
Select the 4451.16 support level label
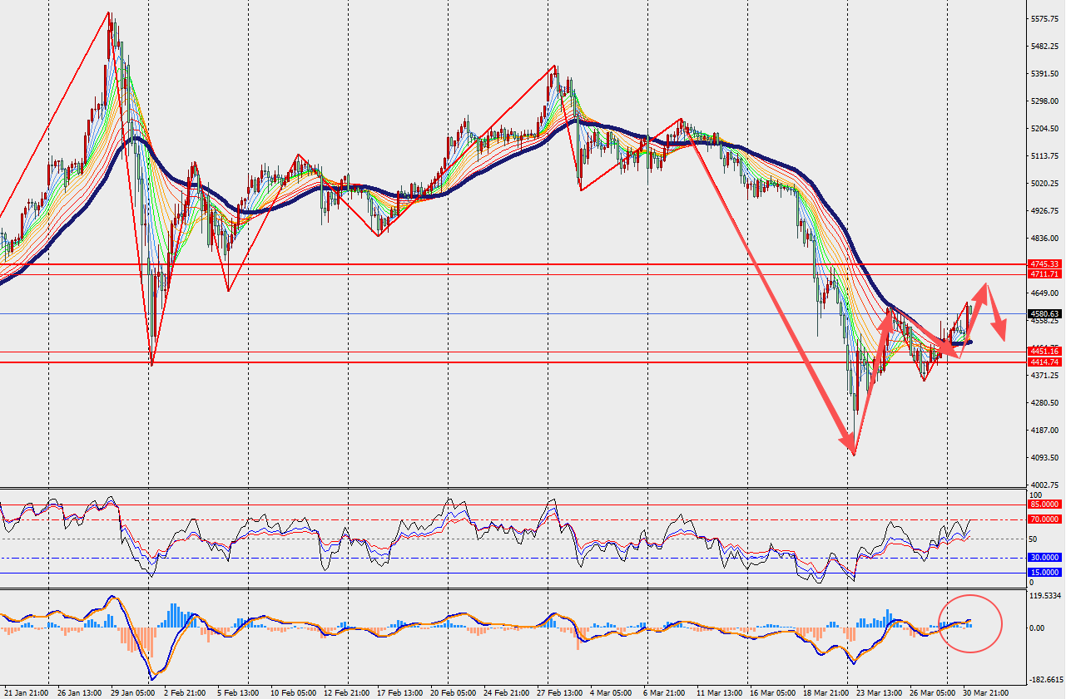click(1044, 352)
